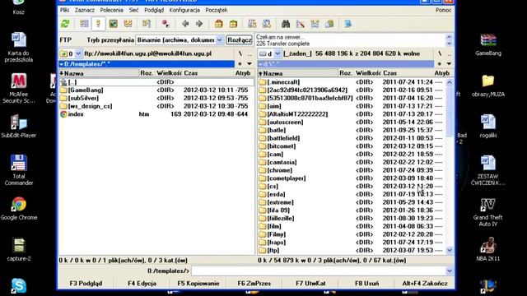Select the Grand Theft Auto IV desktop icon
This screenshot has height=296, width=527.
[487, 212]
